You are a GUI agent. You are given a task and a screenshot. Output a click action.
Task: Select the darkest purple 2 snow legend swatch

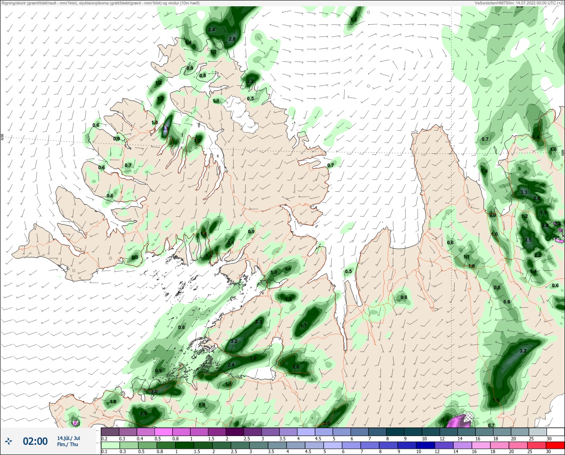coord(235,432)
